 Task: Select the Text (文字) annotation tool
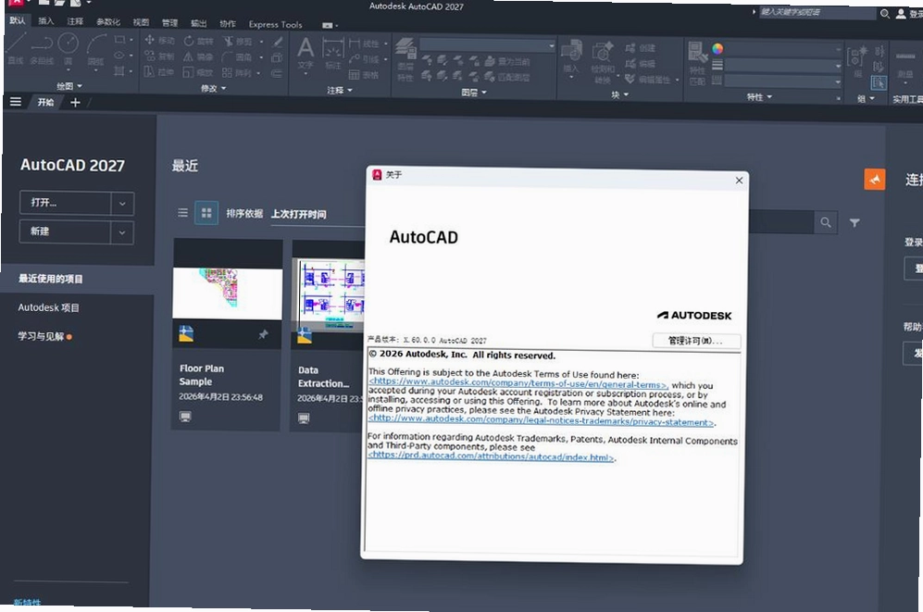tap(305, 54)
